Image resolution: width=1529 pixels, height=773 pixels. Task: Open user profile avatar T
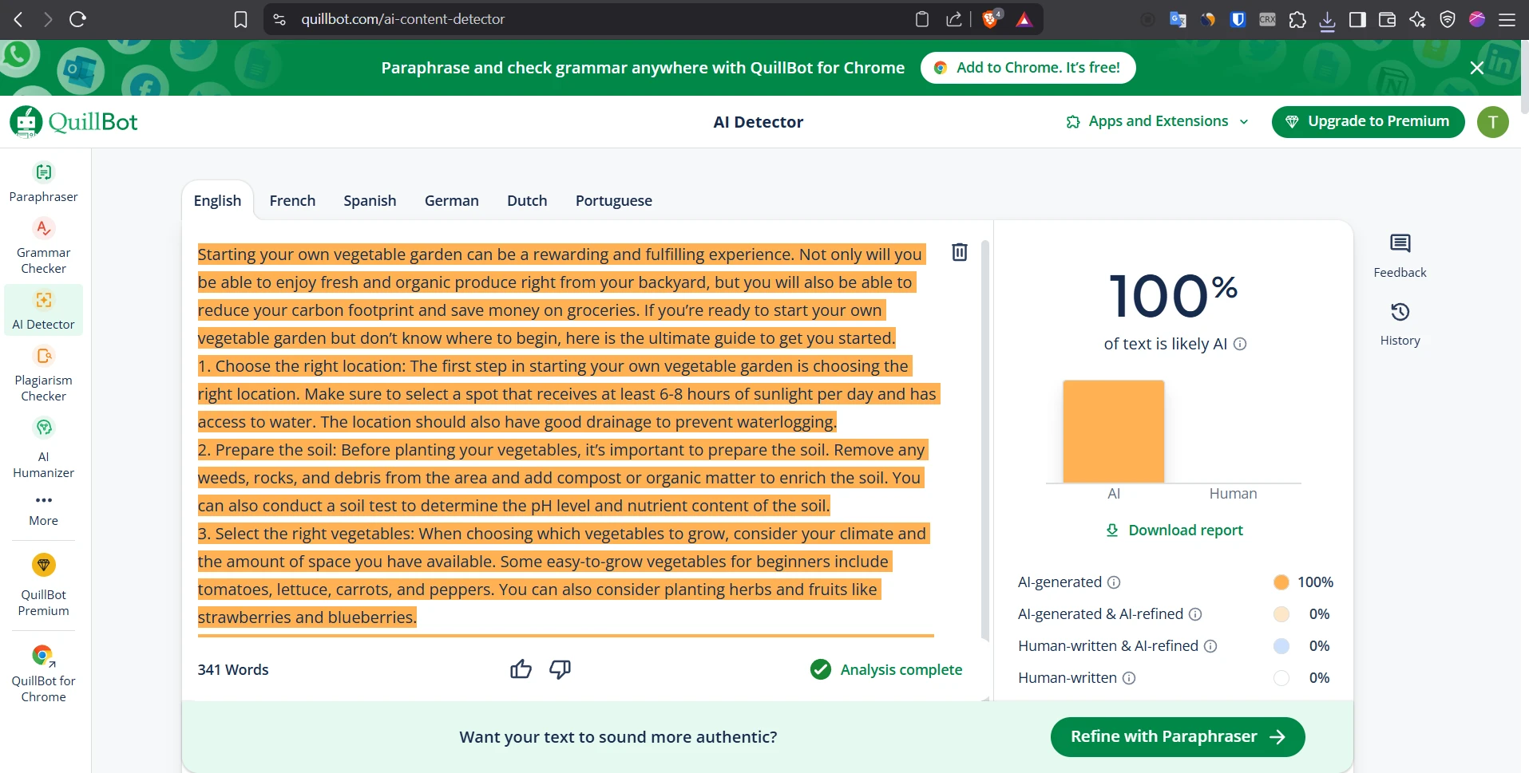tap(1492, 122)
